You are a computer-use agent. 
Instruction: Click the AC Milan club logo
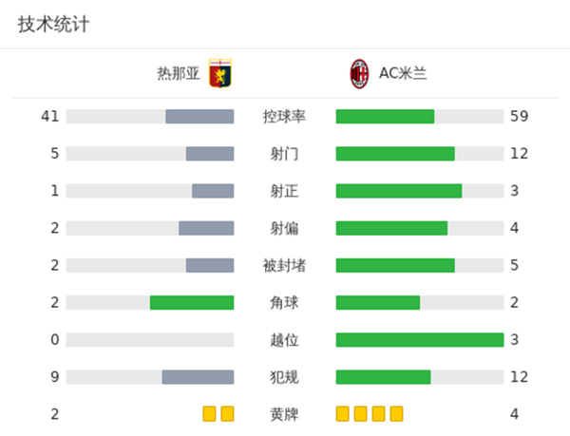click(x=359, y=73)
